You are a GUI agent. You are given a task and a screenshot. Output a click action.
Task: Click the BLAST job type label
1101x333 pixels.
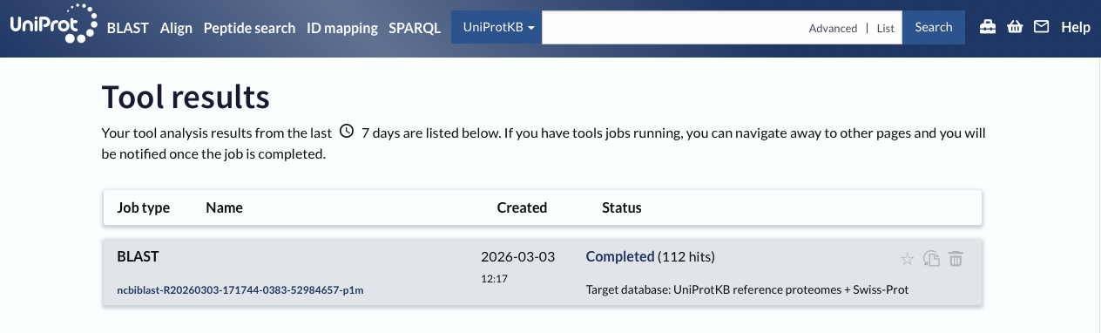(x=138, y=256)
